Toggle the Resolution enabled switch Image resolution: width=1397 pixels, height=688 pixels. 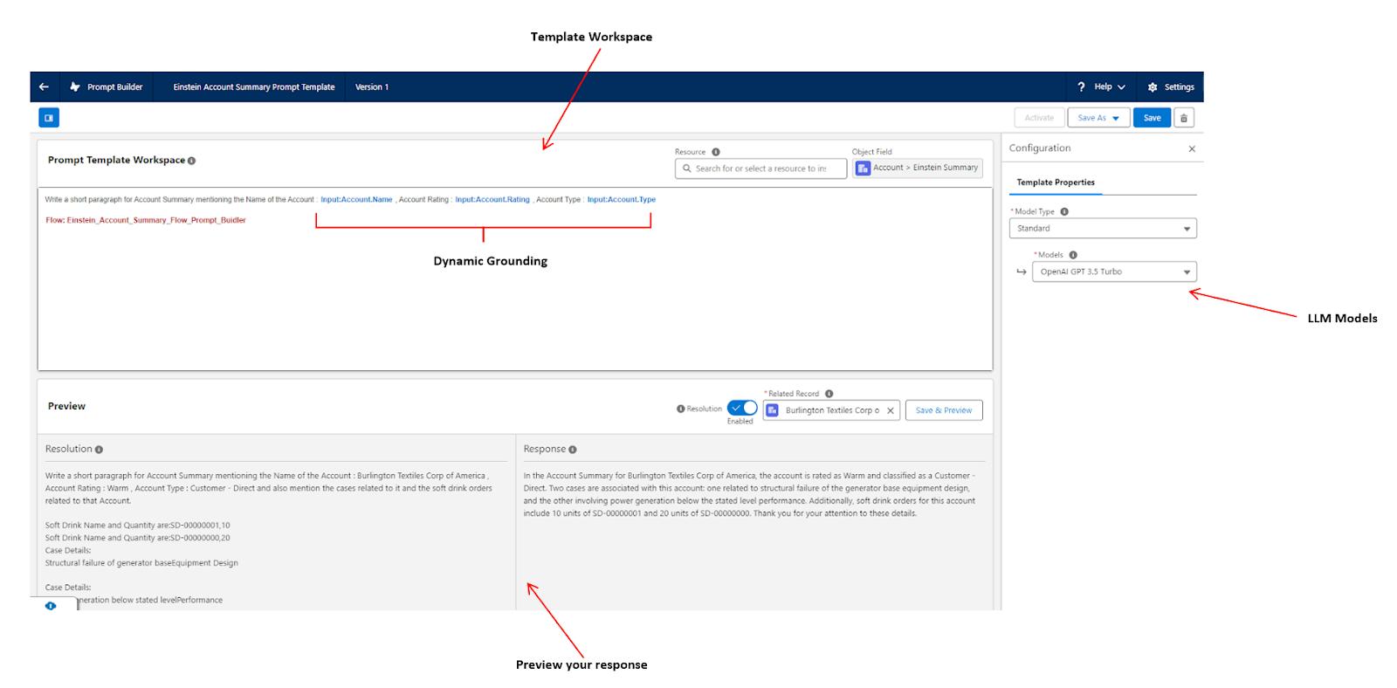pos(742,409)
